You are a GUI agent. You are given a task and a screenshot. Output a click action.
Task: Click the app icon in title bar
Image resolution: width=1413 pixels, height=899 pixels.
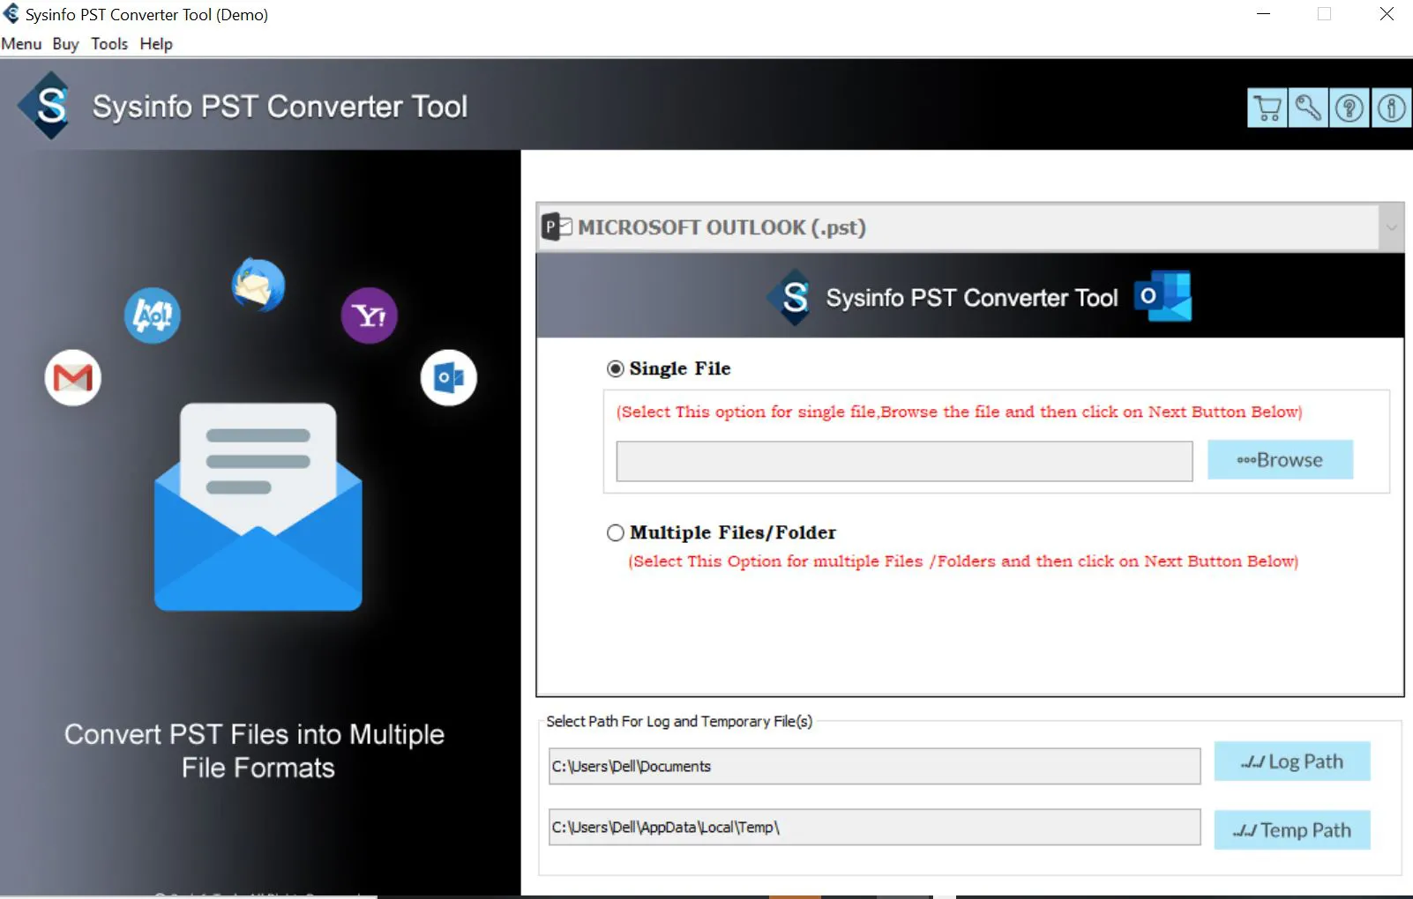pos(11,14)
